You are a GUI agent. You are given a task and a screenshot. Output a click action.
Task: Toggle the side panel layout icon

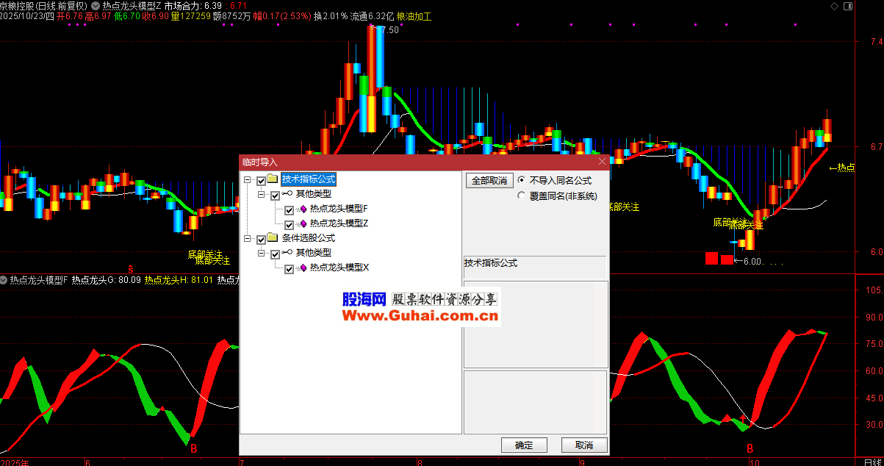tap(847, 5)
